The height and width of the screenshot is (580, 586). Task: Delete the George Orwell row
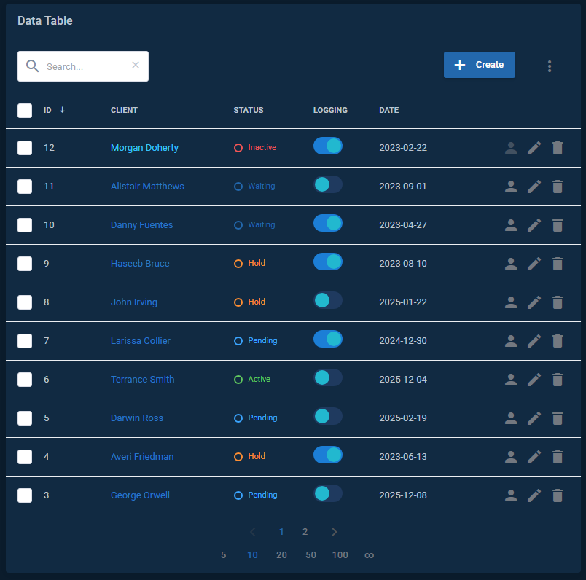558,495
